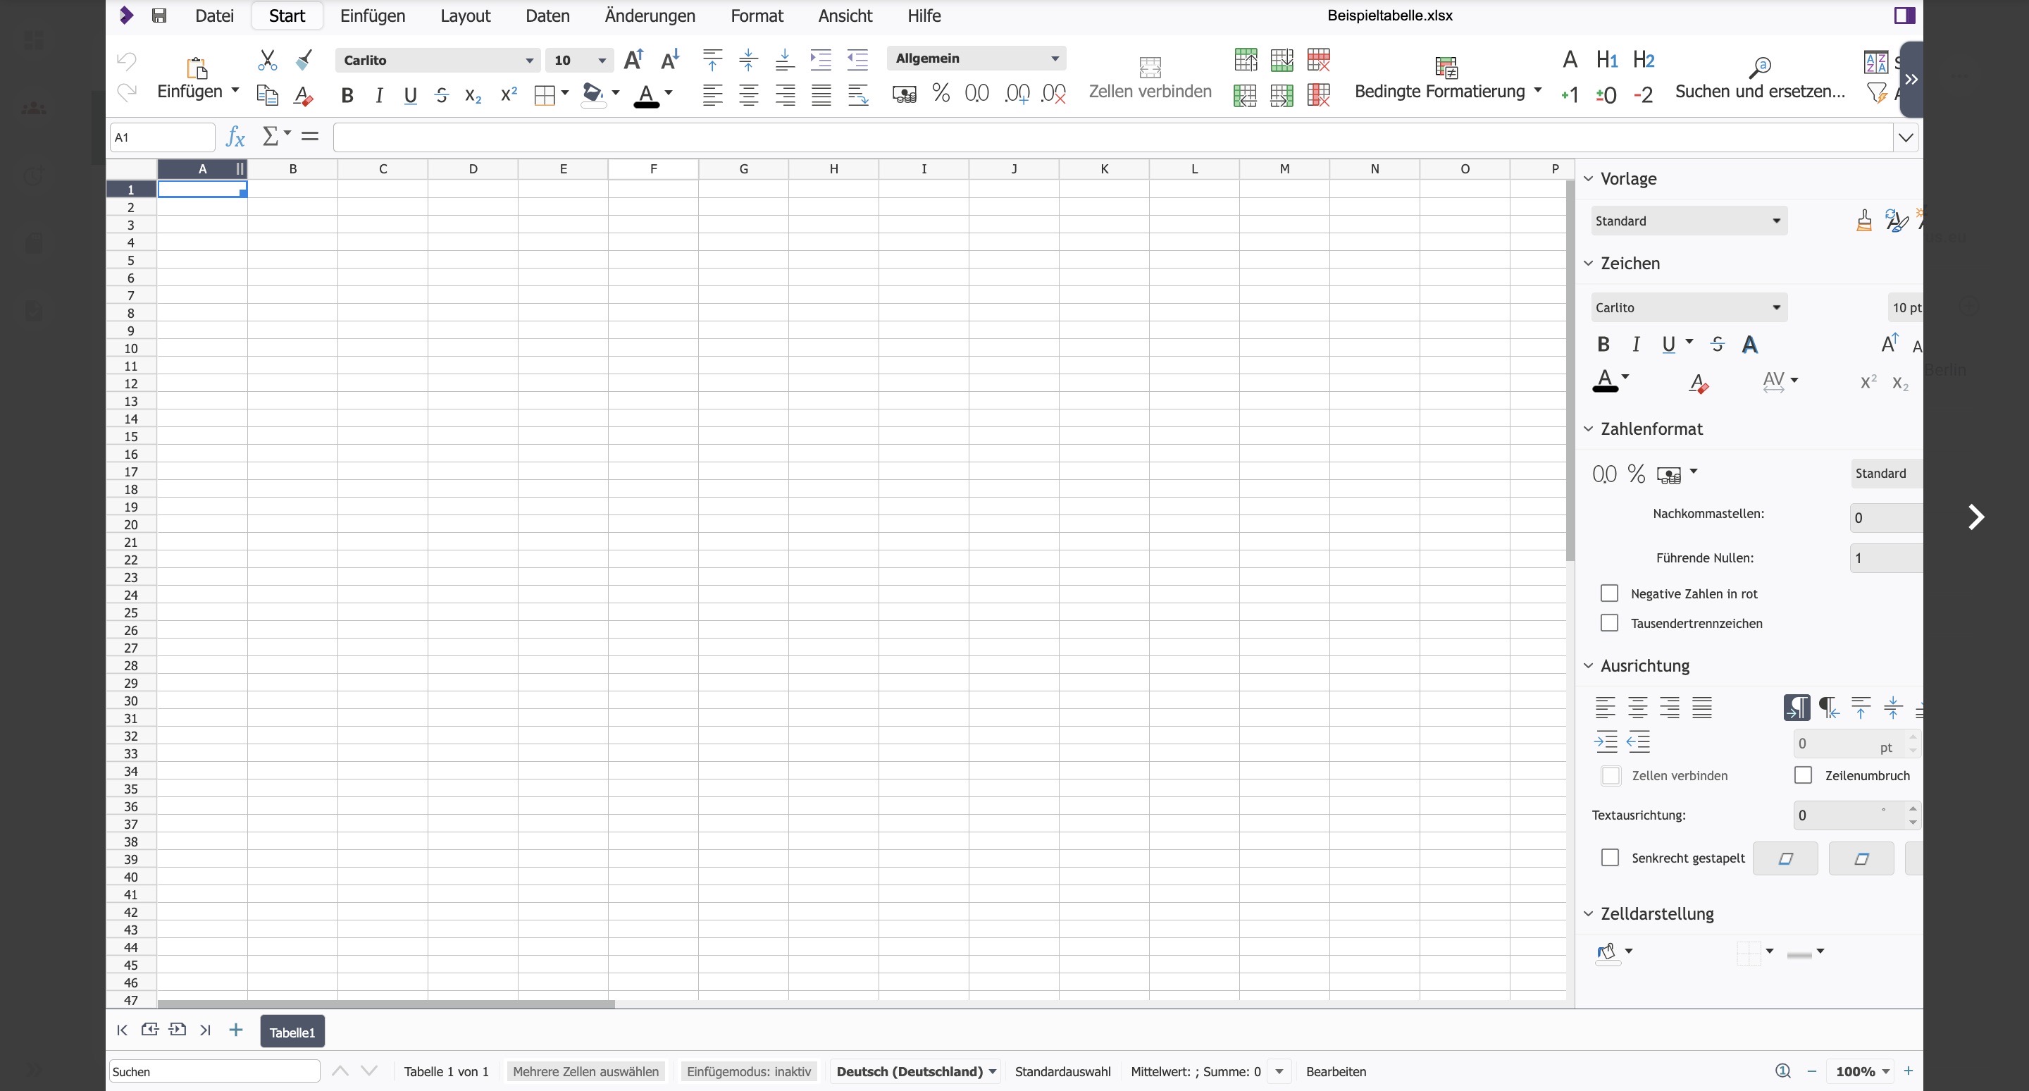The image size is (2029, 1091).
Task: Open Deutsch (Deutschland) language dropdown
Action: pyautogui.click(x=916, y=1071)
